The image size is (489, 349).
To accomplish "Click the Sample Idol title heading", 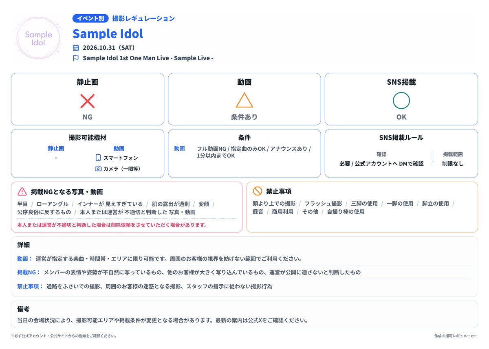I will click(108, 33).
